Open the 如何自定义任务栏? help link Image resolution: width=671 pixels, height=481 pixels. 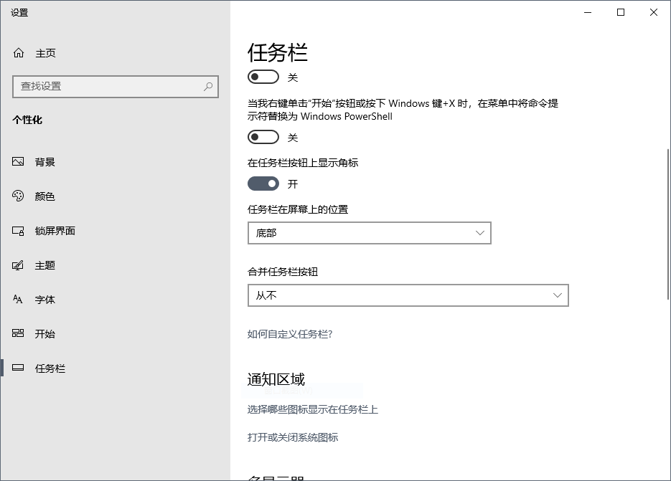290,334
